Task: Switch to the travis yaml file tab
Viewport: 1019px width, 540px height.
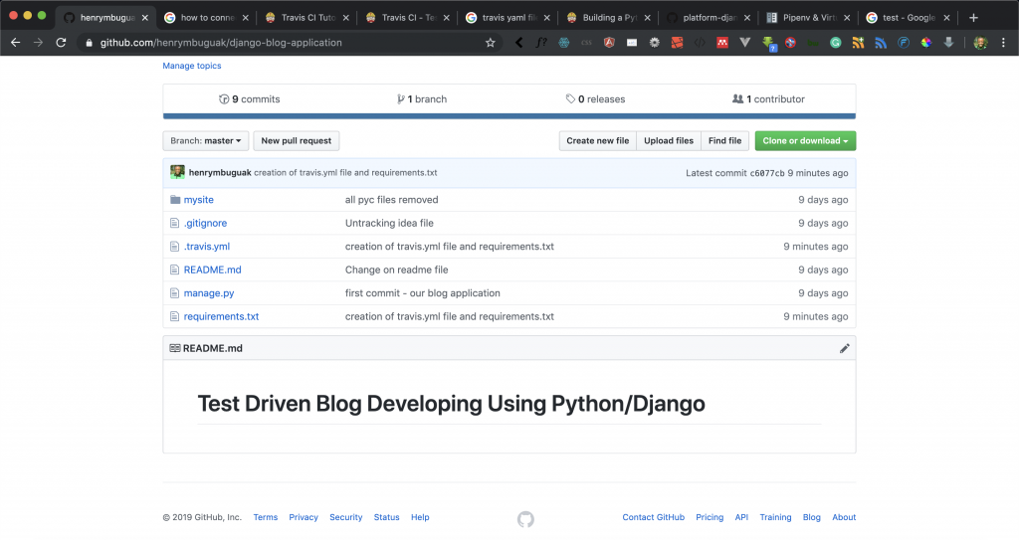Action: click(x=509, y=18)
